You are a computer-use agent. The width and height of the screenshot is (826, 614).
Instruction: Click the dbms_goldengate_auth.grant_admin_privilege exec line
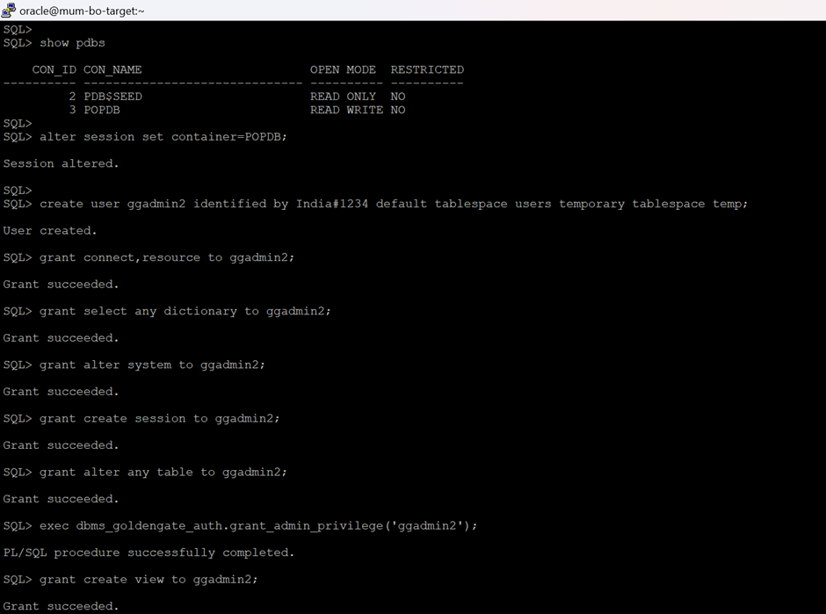pos(258,525)
